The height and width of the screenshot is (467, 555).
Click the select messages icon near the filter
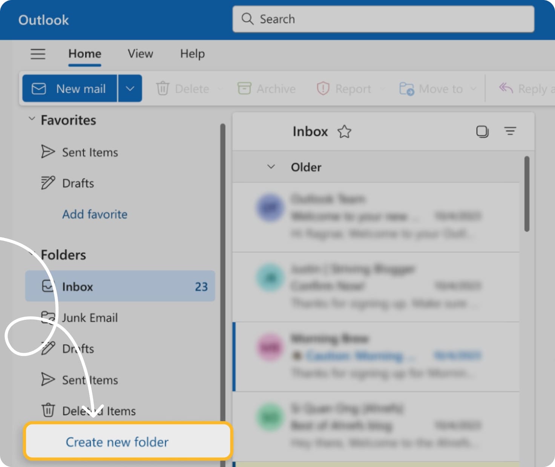[x=483, y=131]
